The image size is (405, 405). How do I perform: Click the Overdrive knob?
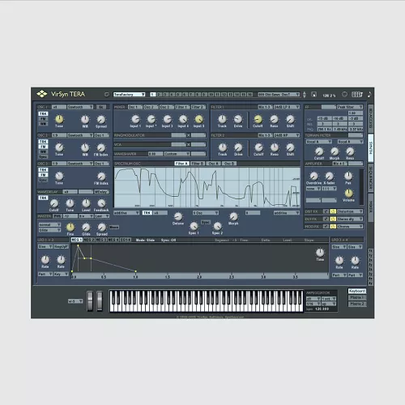tap(313, 176)
